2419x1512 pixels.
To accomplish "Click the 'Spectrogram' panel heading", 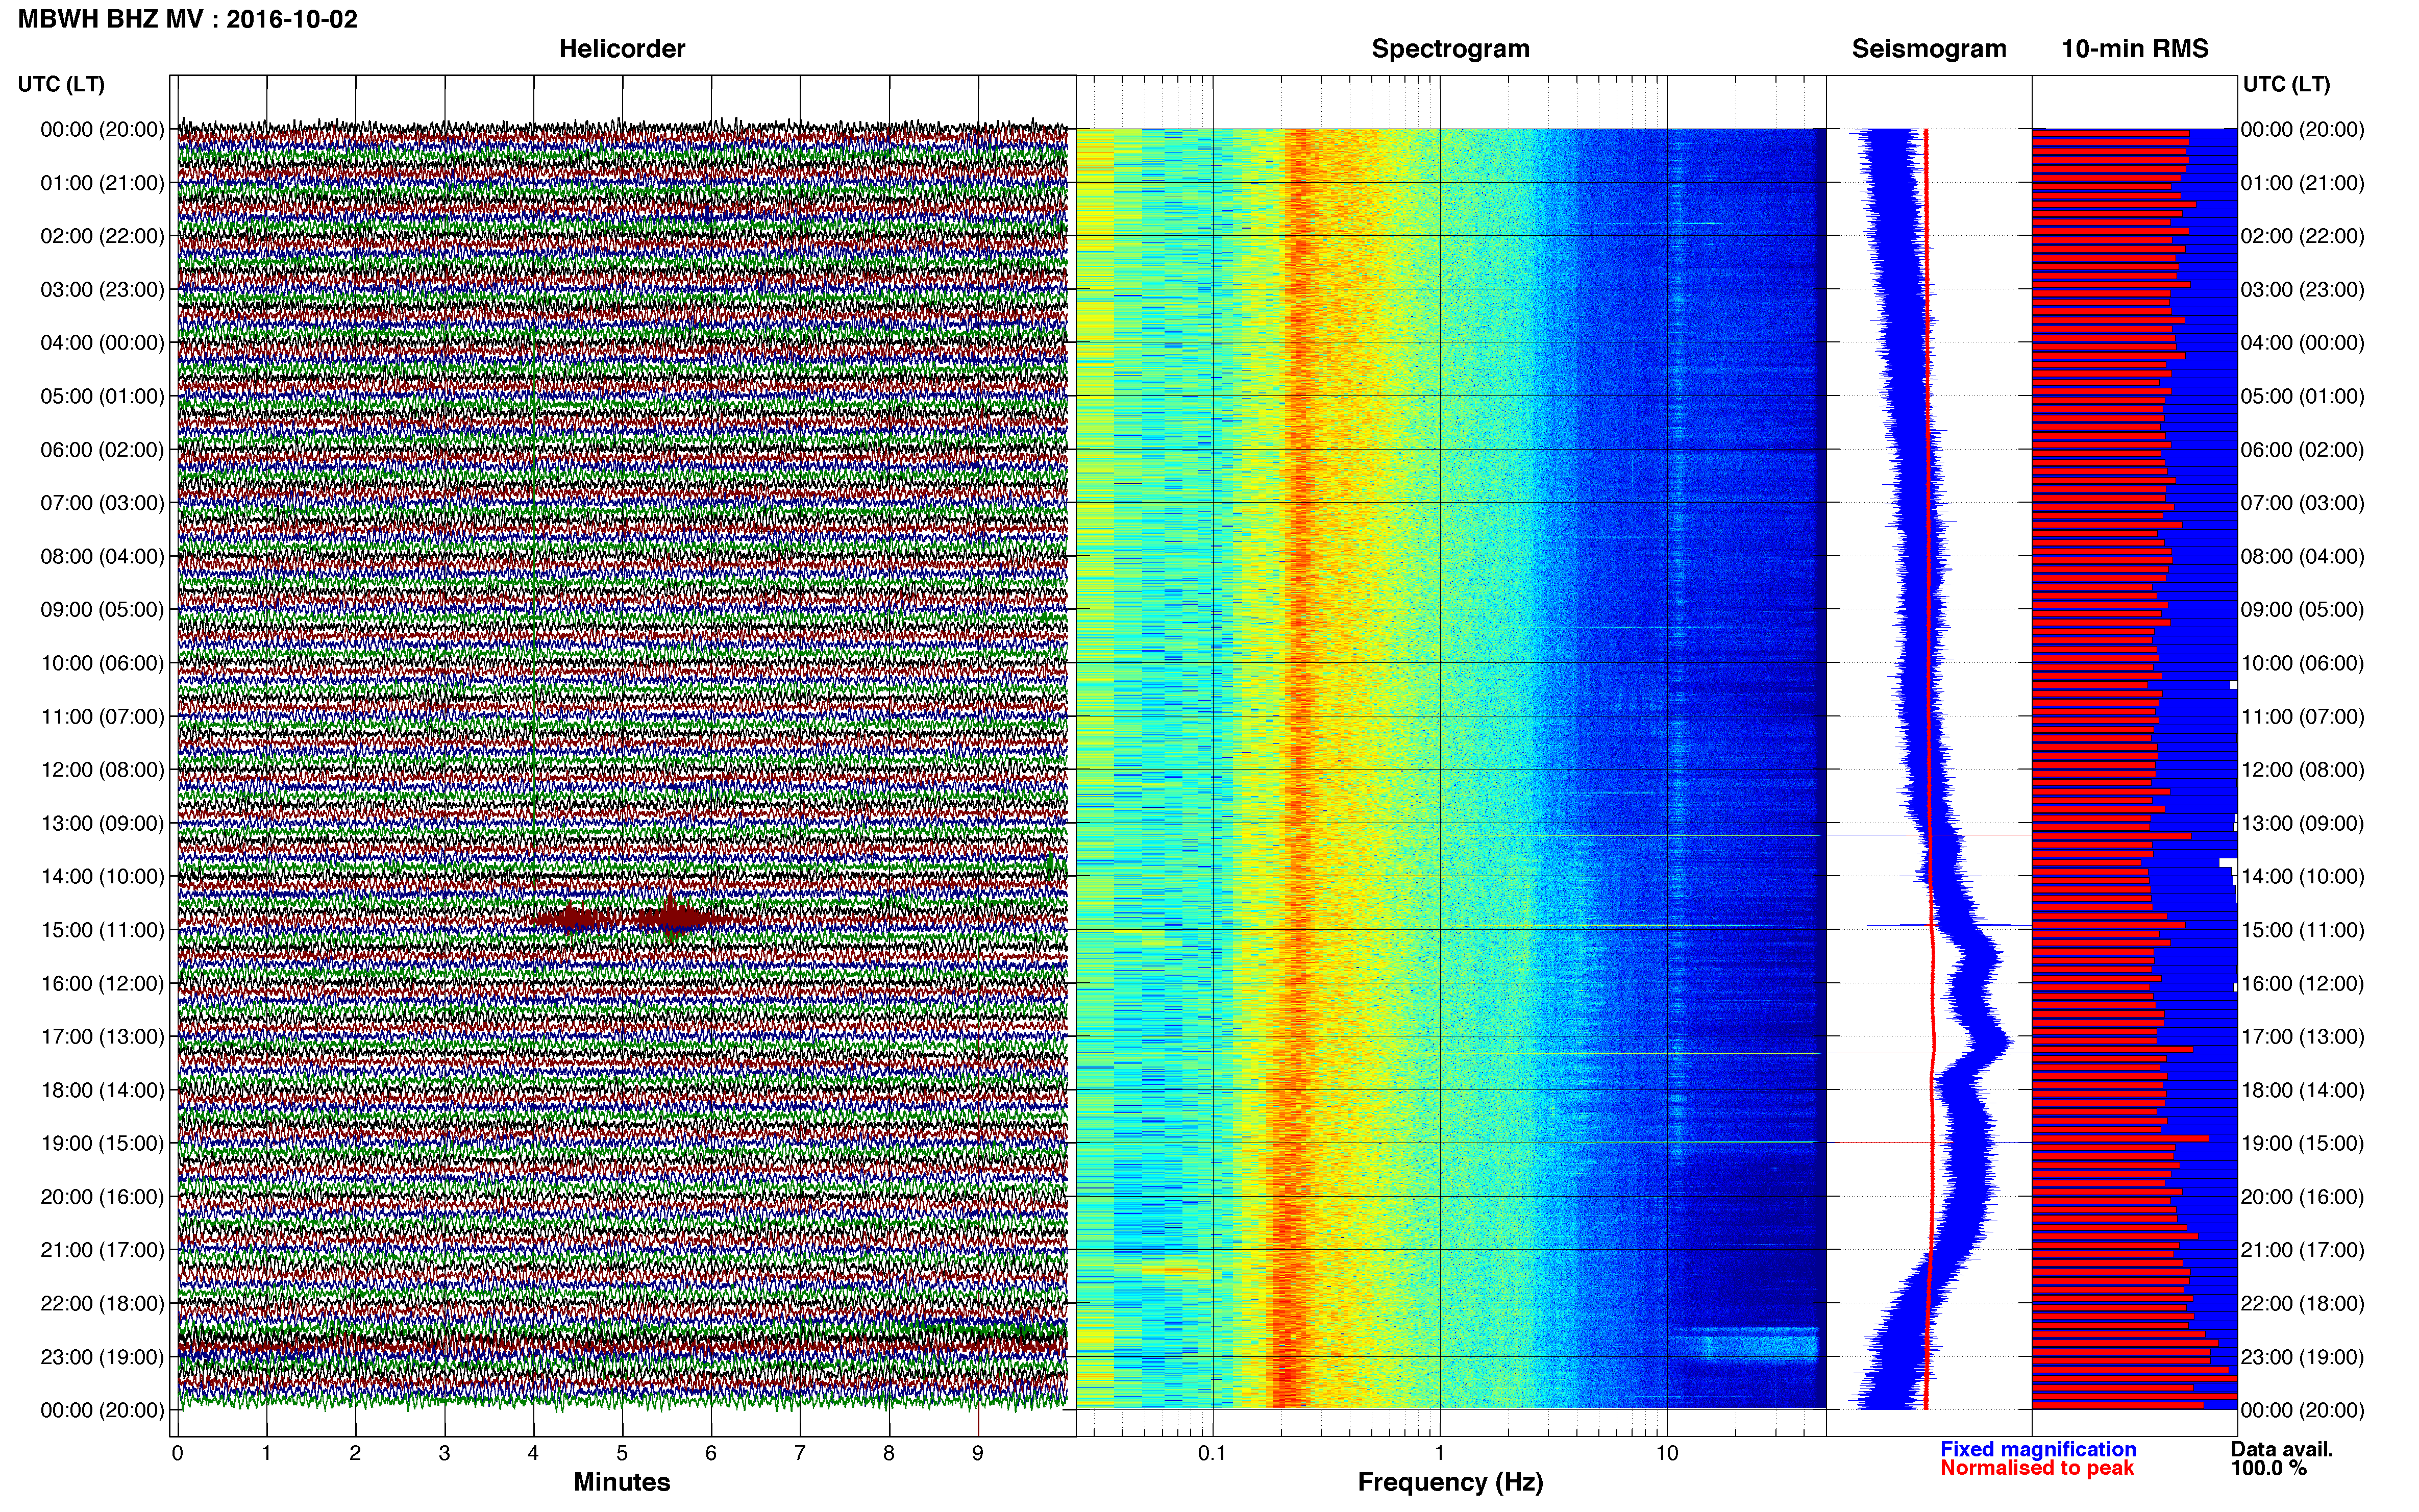I will 1450,48.
